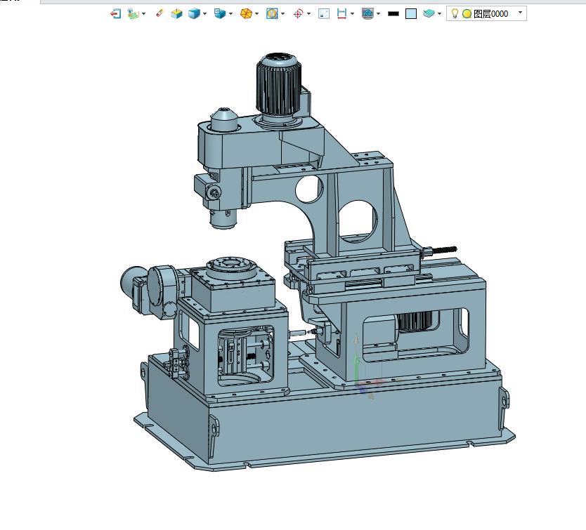
Task: Click the teal surface layers icon
Action: point(429,14)
